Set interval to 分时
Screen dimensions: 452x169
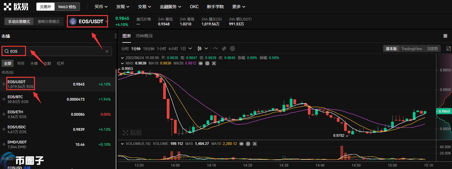pyautogui.click(x=125, y=49)
